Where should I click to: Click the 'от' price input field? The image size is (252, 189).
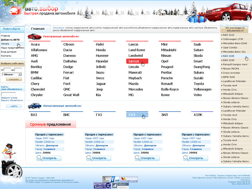(7, 70)
